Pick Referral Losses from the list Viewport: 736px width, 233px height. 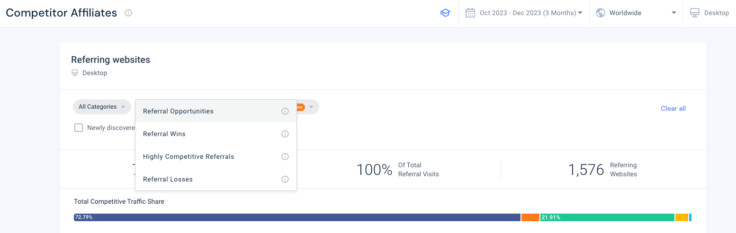coord(168,180)
